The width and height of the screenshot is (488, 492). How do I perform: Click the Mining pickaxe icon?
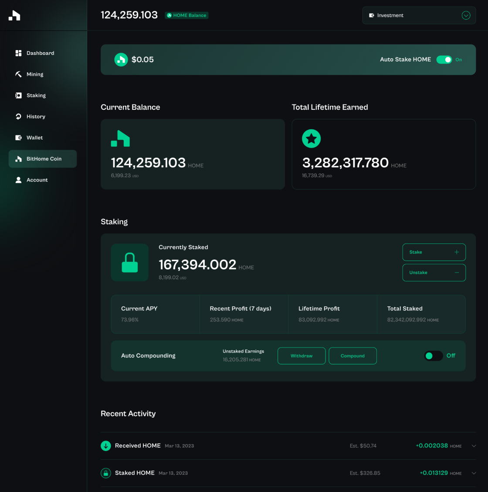point(18,74)
